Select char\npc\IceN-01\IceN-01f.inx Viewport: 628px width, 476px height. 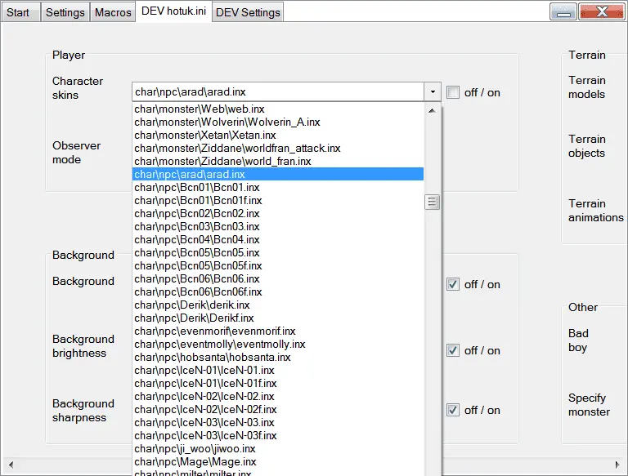click(278, 383)
